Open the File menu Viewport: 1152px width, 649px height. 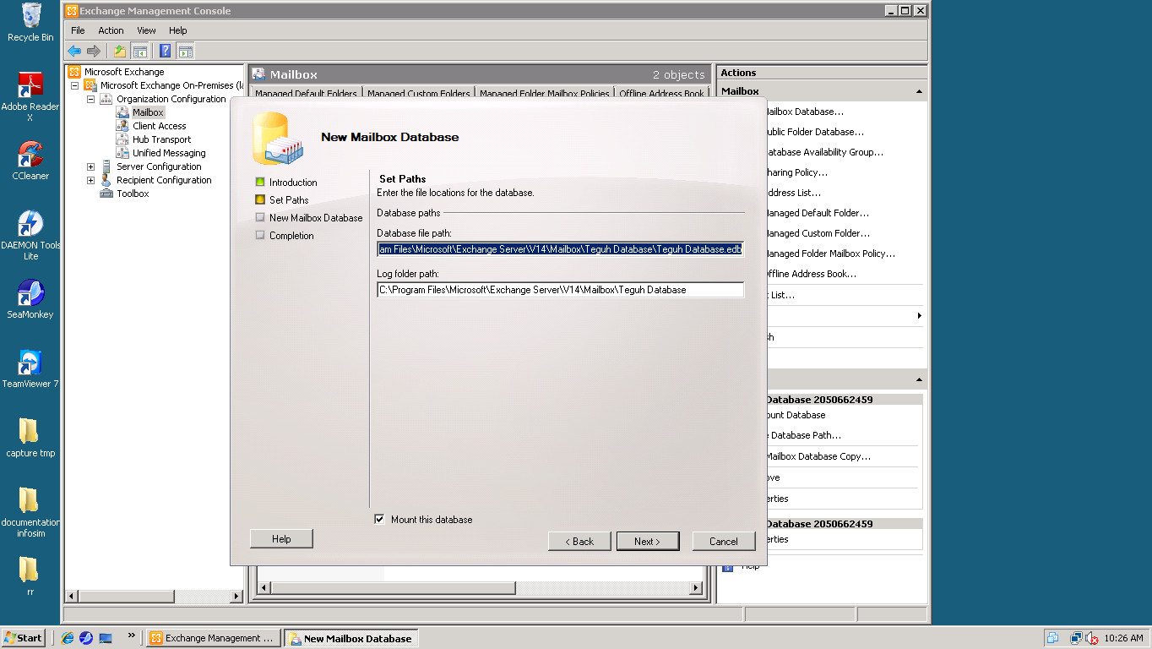tap(78, 30)
